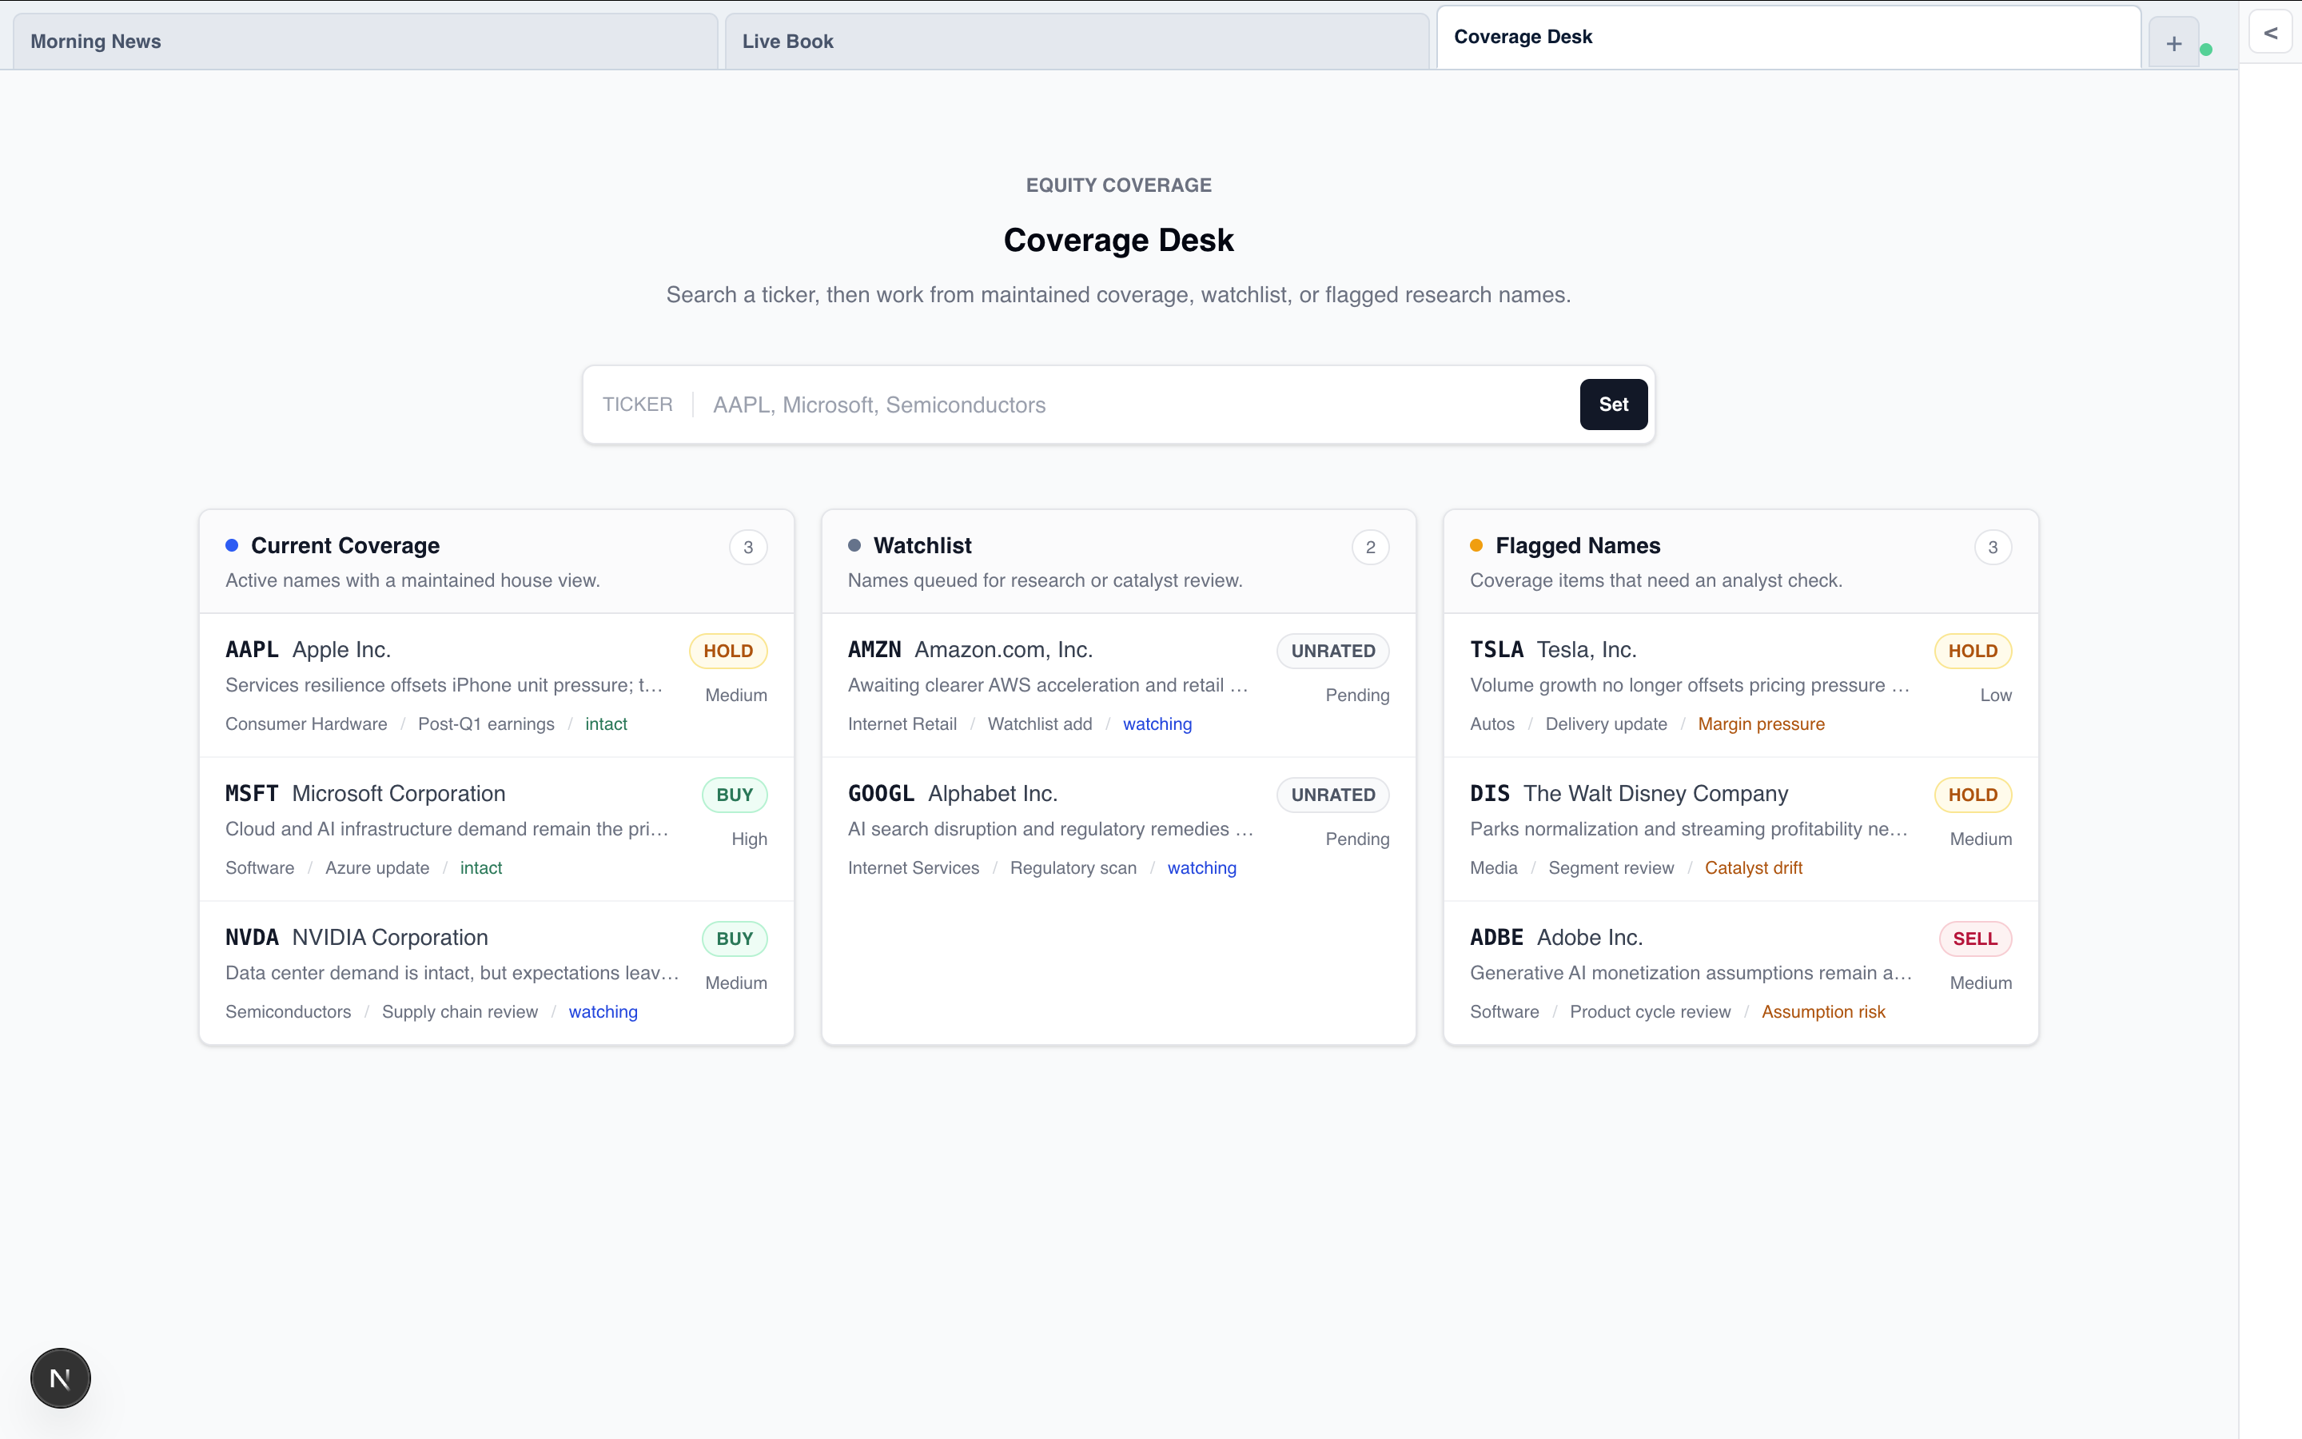Click Current Coverage blue dot indicator
Screen dimensions: 2302x1439
point(231,545)
